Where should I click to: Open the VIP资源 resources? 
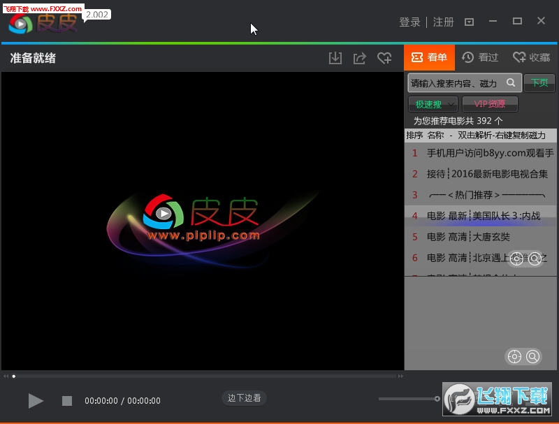(x=490, y=103)
